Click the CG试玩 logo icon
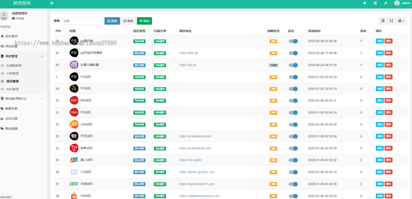This screenshot has height=199, width=412. coord(74,172)
